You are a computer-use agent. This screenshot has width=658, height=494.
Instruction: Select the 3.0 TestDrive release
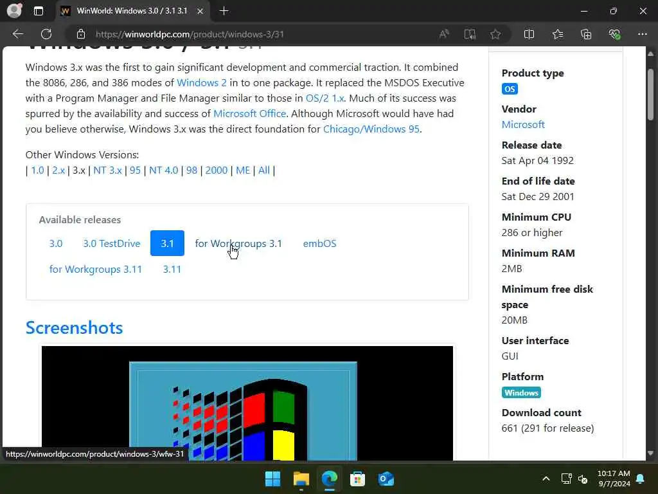112,244
